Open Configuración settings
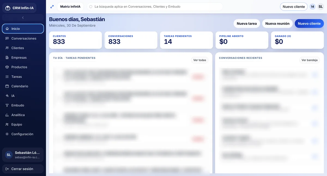The height and width of the screenshot is (176, 327). [23, 134]
